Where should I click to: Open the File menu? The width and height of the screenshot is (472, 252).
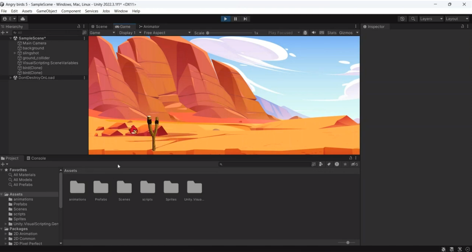pyautogui.click(x=4, y=11)
